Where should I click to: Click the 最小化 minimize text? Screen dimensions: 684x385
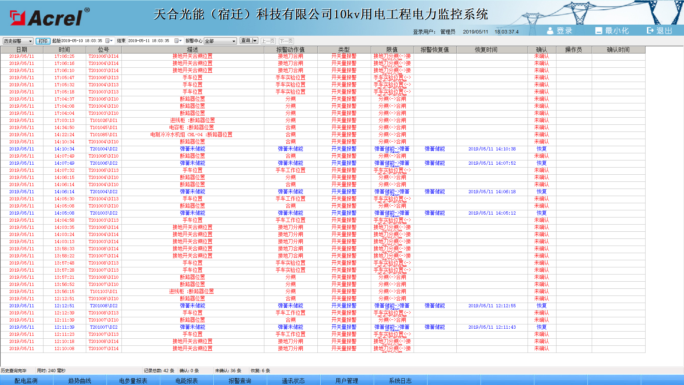point(617,31)
